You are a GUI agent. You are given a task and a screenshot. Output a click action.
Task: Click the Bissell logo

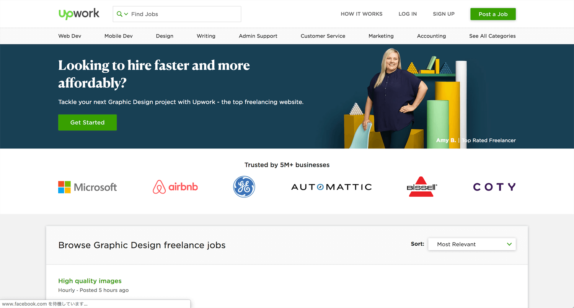pyautogui.click(x=421, y=187)
